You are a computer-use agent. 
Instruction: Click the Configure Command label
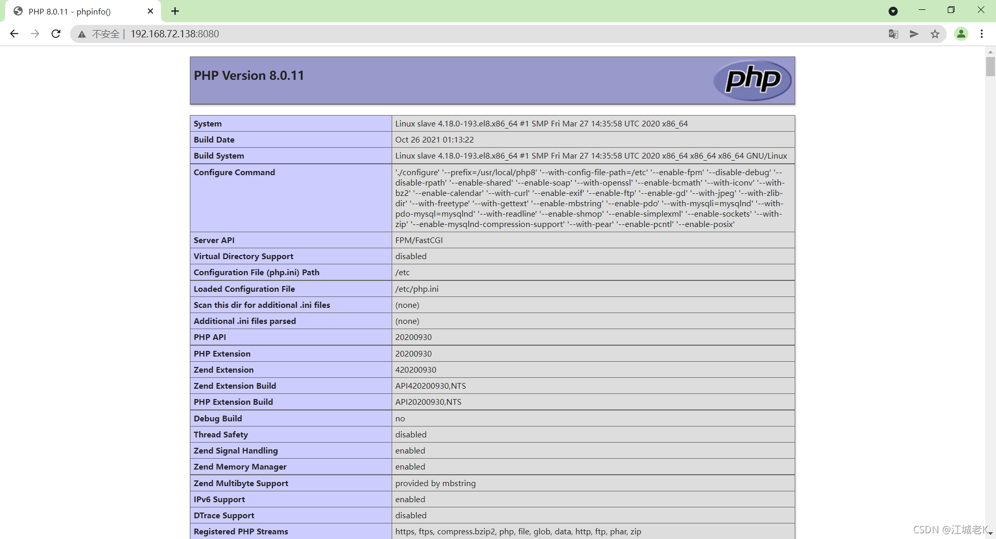pos(234,173)
